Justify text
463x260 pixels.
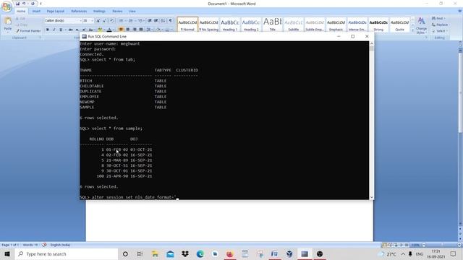pos(141,30)
